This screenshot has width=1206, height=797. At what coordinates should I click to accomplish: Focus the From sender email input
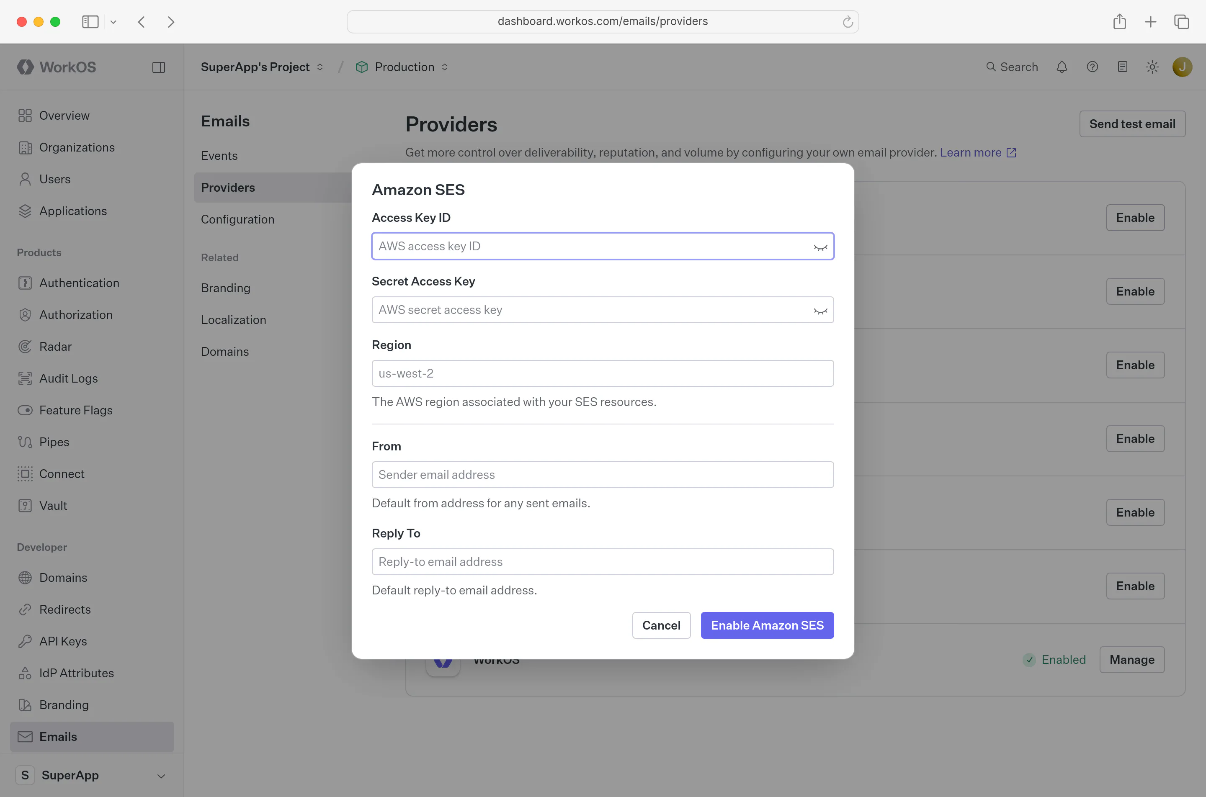point(603,475)
